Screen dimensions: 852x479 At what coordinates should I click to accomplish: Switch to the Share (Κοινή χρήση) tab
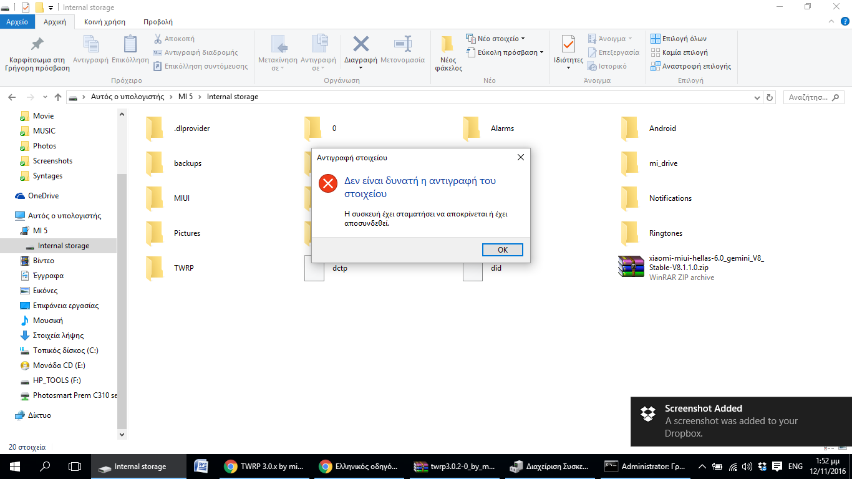pyautogui.click(x=105, y=22)
